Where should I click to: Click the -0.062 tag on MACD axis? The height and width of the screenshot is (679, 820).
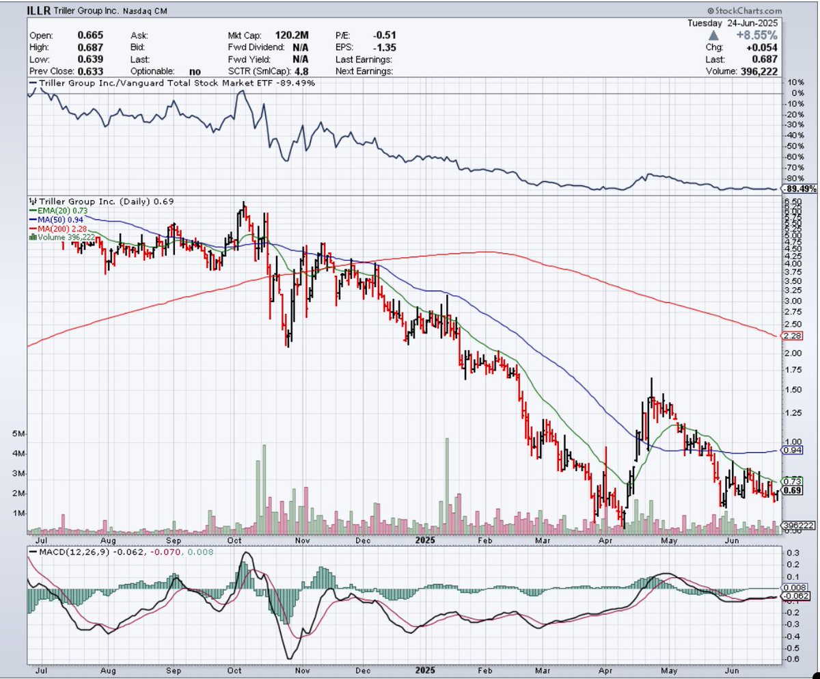coord(796,596)
